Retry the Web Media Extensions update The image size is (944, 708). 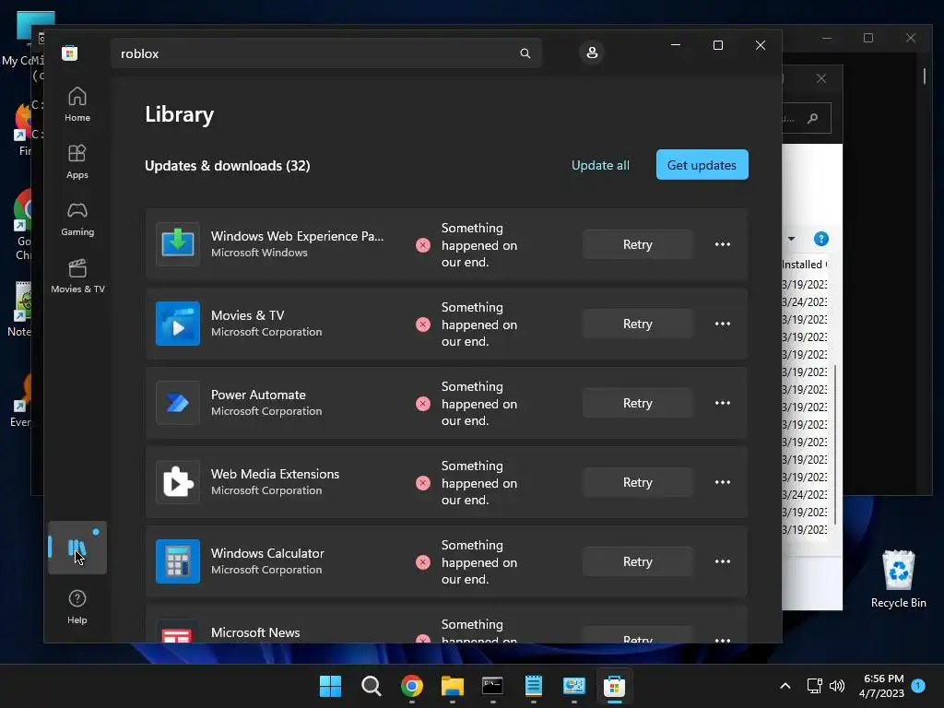pos(638,482)
